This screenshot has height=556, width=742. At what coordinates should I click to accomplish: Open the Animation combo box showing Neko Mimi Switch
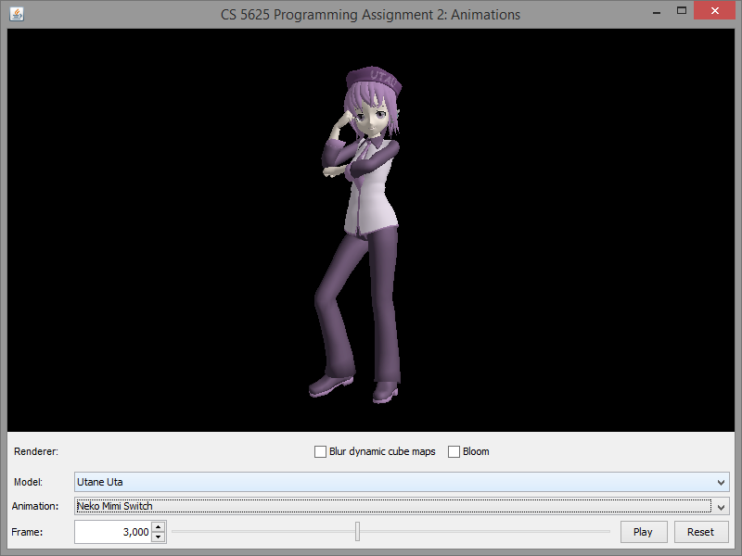click(x=390, y=506)
